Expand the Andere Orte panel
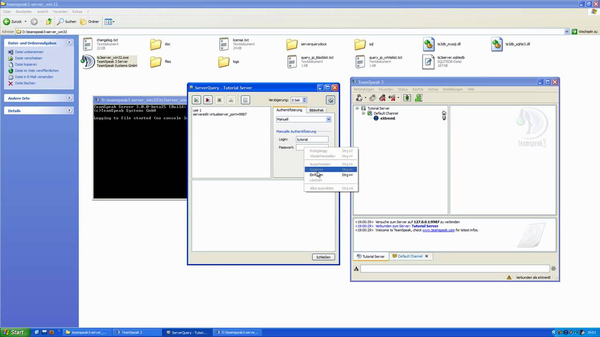The height and width of the screenshot is (337, 600). click(69, 98)
